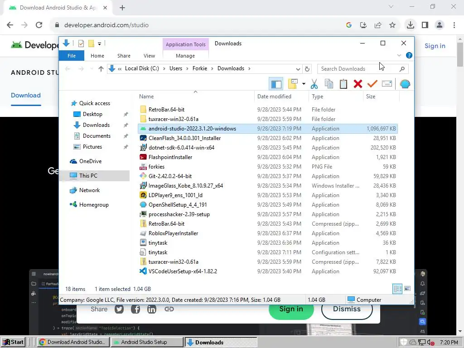Image resolution: width=464 pixels, height=348 pixels.
Task: Open the address bar history dropdown
Action: coord(298,69)
